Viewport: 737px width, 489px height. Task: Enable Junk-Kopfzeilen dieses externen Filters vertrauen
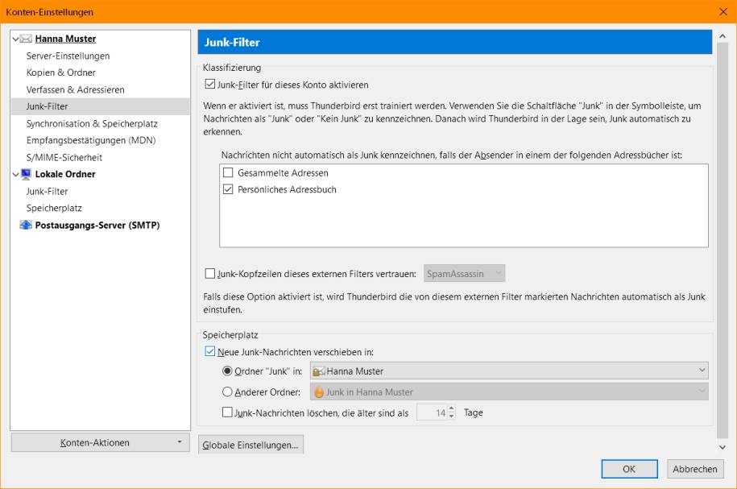(209, 274)
